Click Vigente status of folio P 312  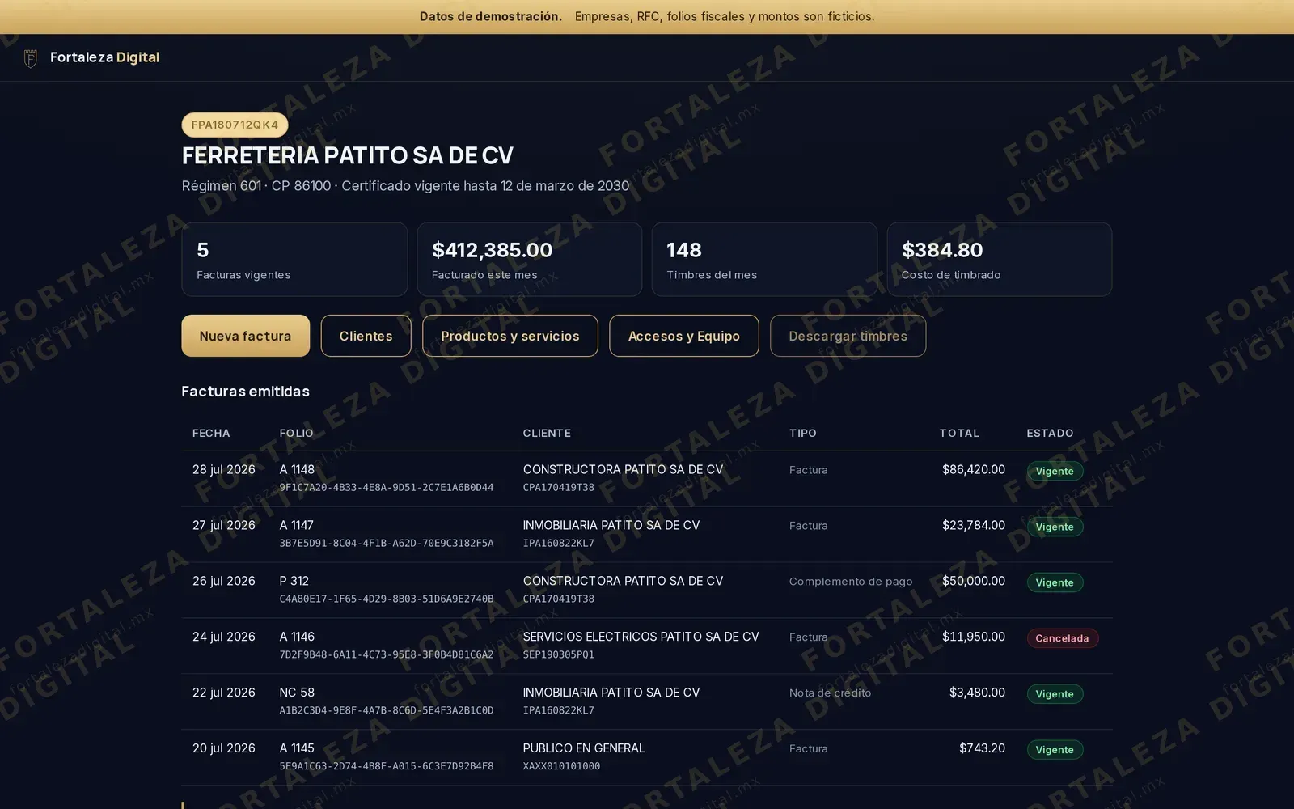point(1055,582)
